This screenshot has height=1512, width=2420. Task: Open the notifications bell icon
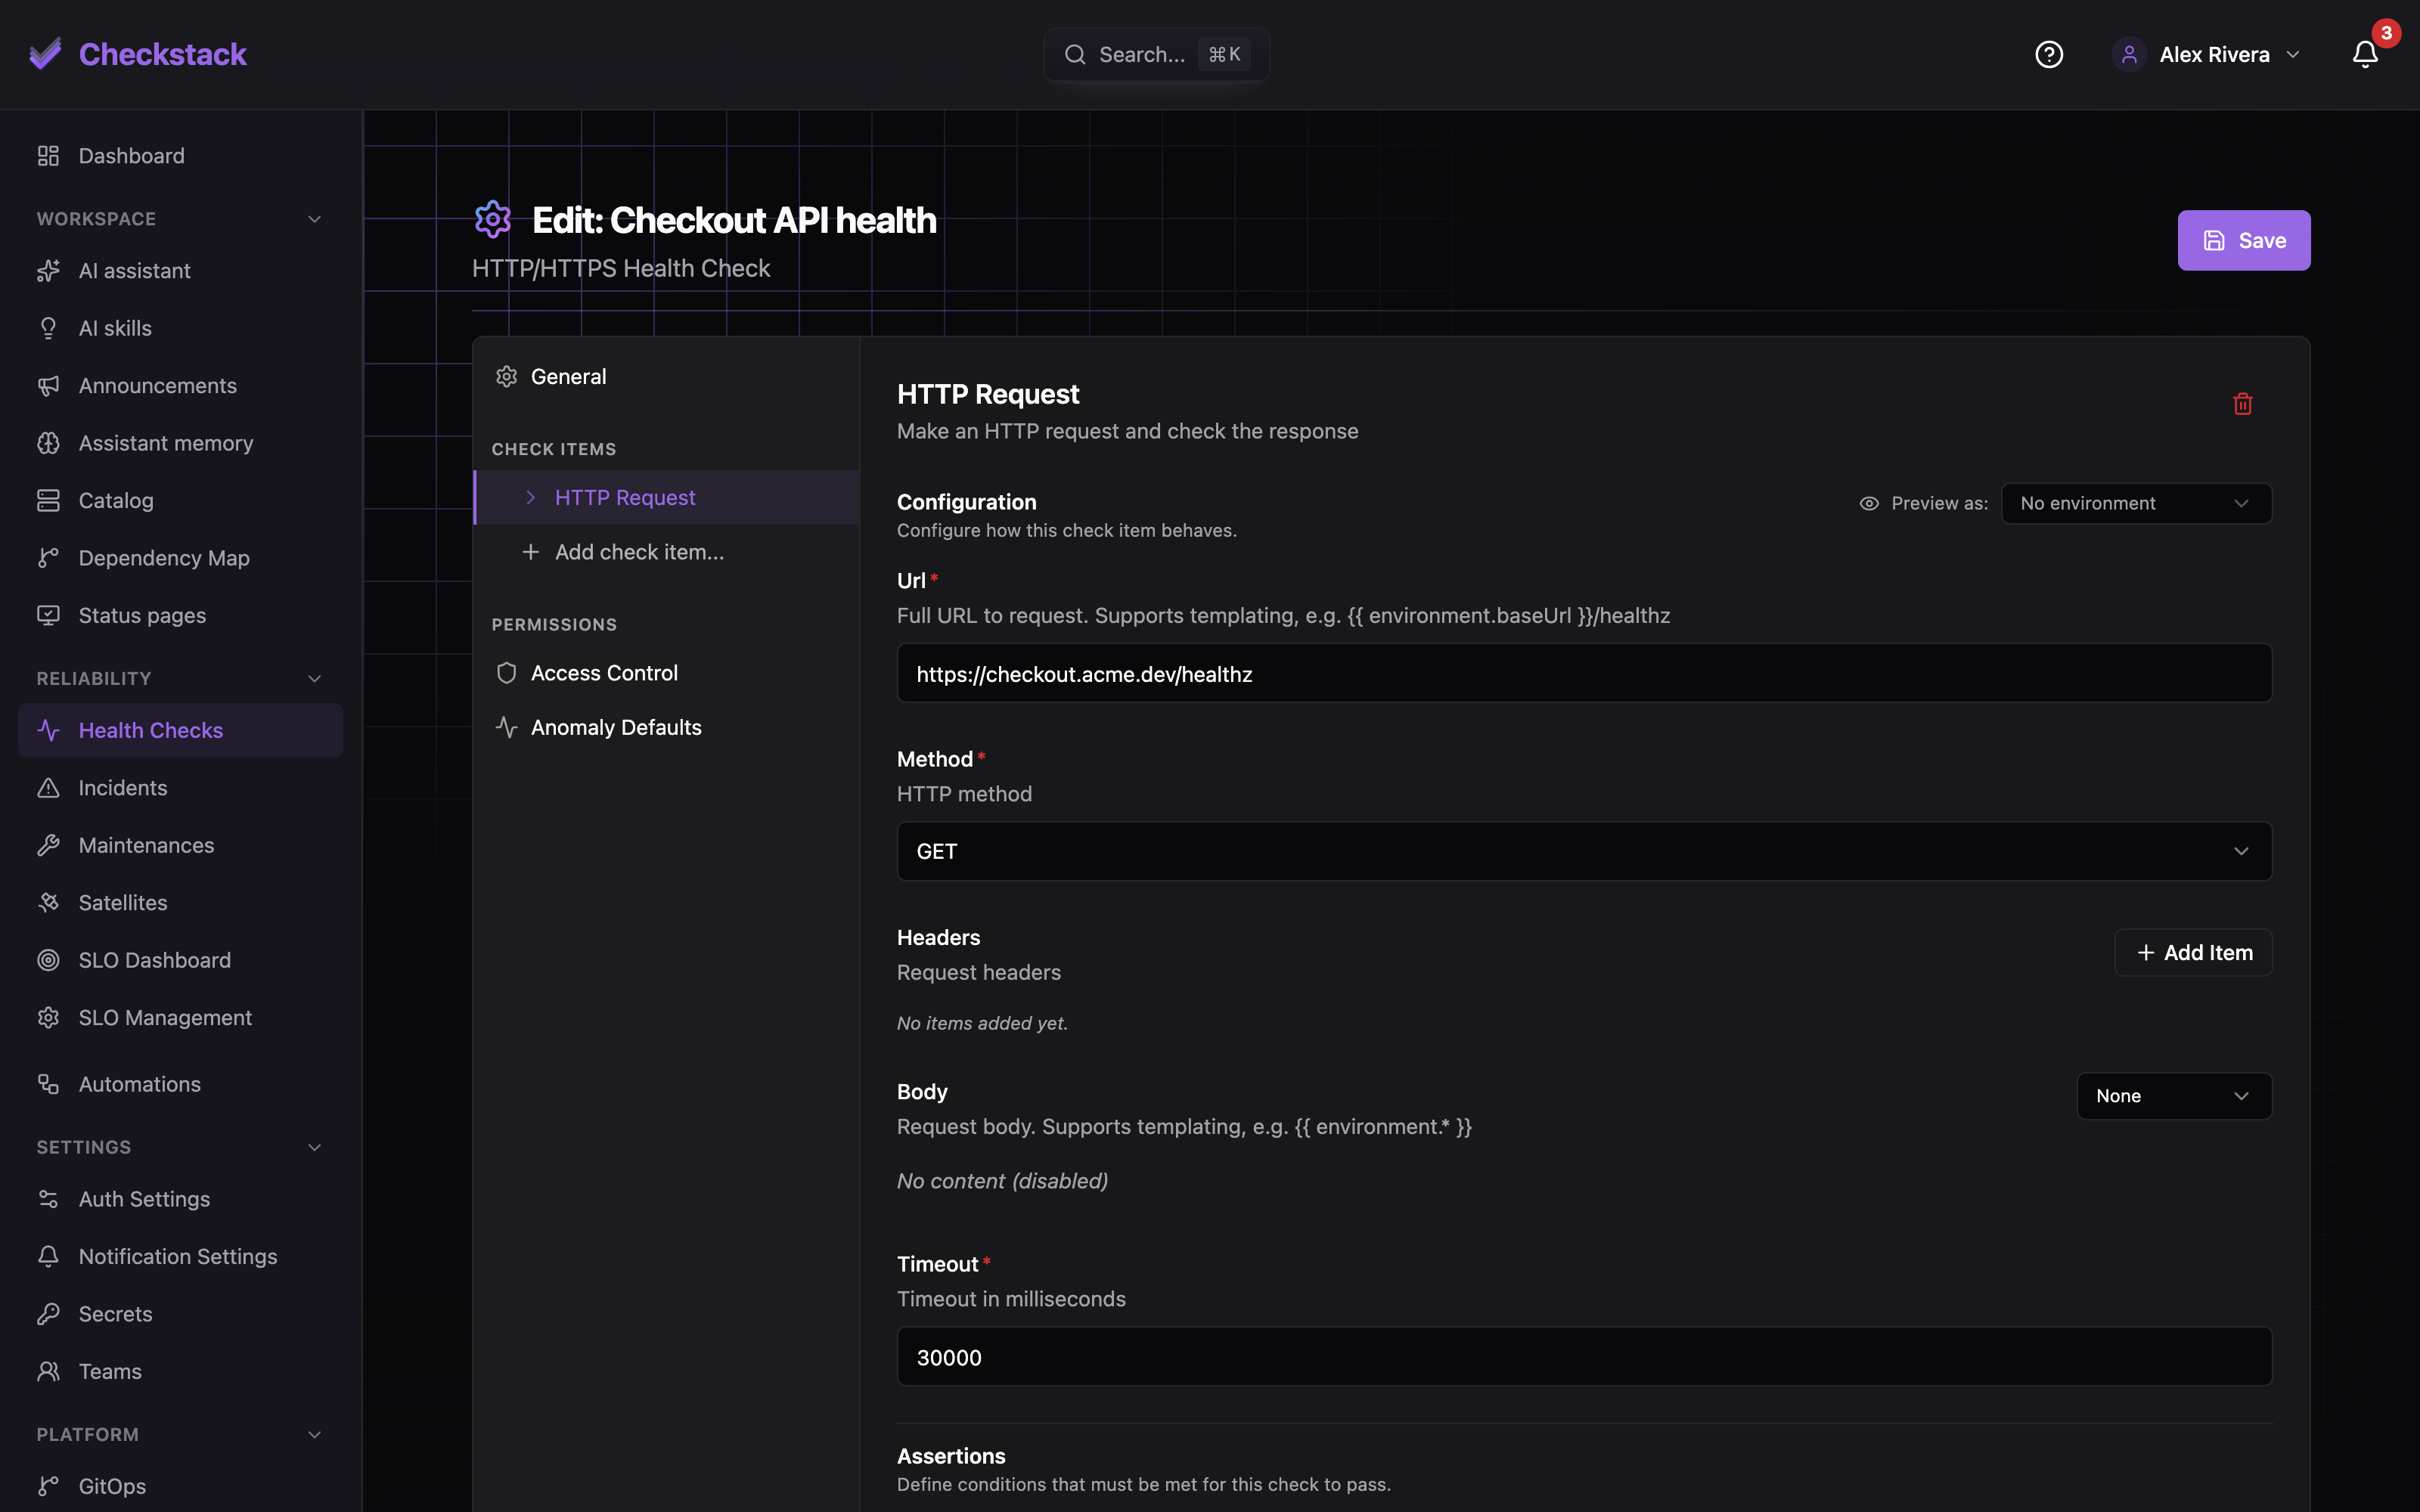2365,54
